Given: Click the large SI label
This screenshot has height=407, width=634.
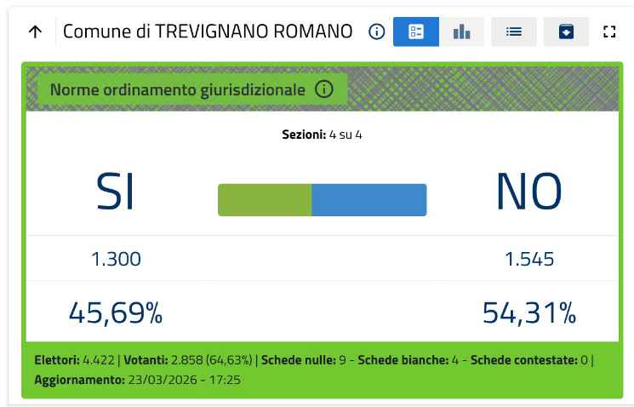Looking at the screenshot, I should pos(116,192).
